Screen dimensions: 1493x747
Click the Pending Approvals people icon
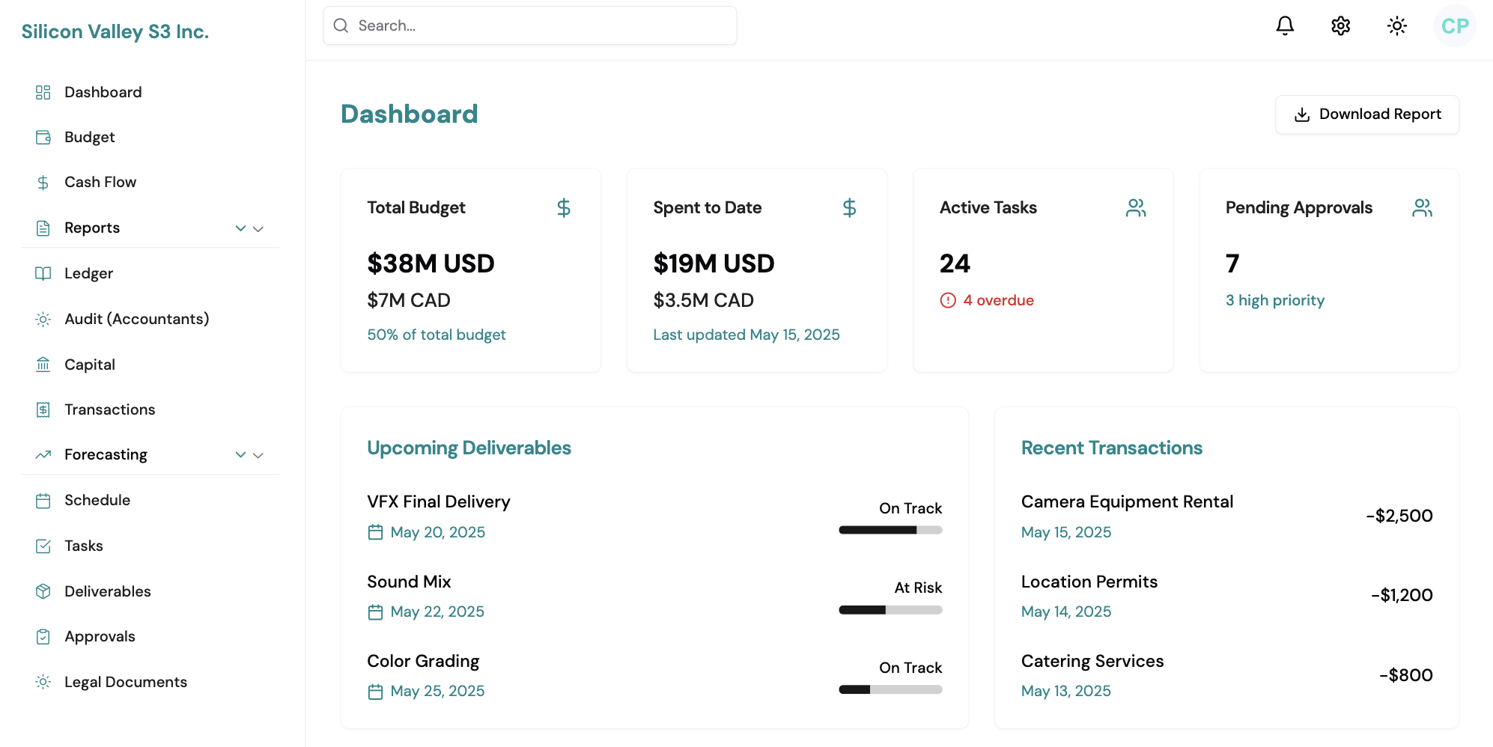[x=1422, y=208]
